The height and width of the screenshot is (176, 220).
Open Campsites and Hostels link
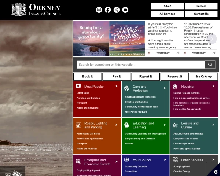coord(186,139)
